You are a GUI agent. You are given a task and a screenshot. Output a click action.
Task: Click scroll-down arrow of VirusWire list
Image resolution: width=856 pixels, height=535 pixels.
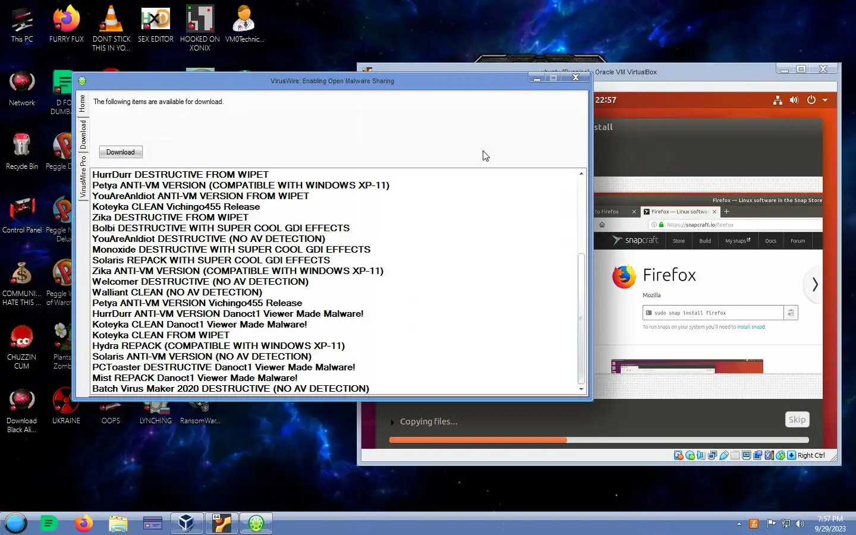[x=581, y=389]
